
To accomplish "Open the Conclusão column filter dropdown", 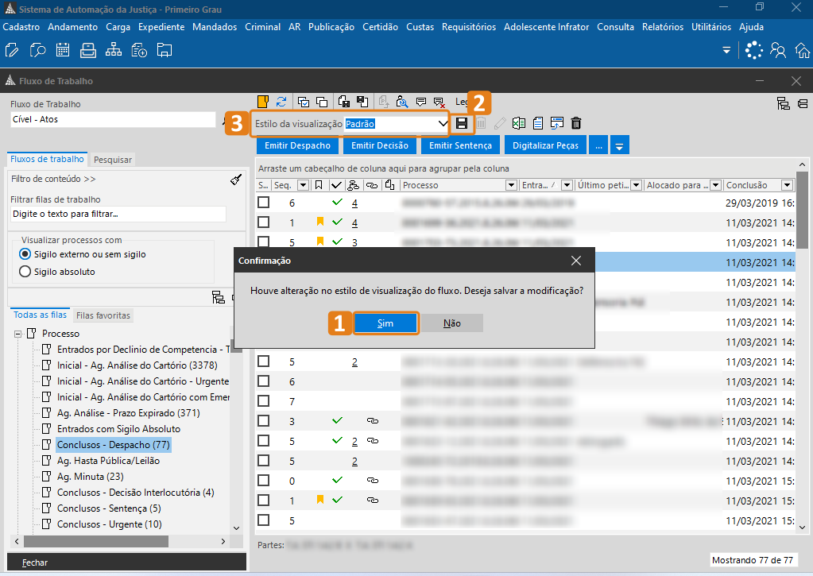I will 788,185.
